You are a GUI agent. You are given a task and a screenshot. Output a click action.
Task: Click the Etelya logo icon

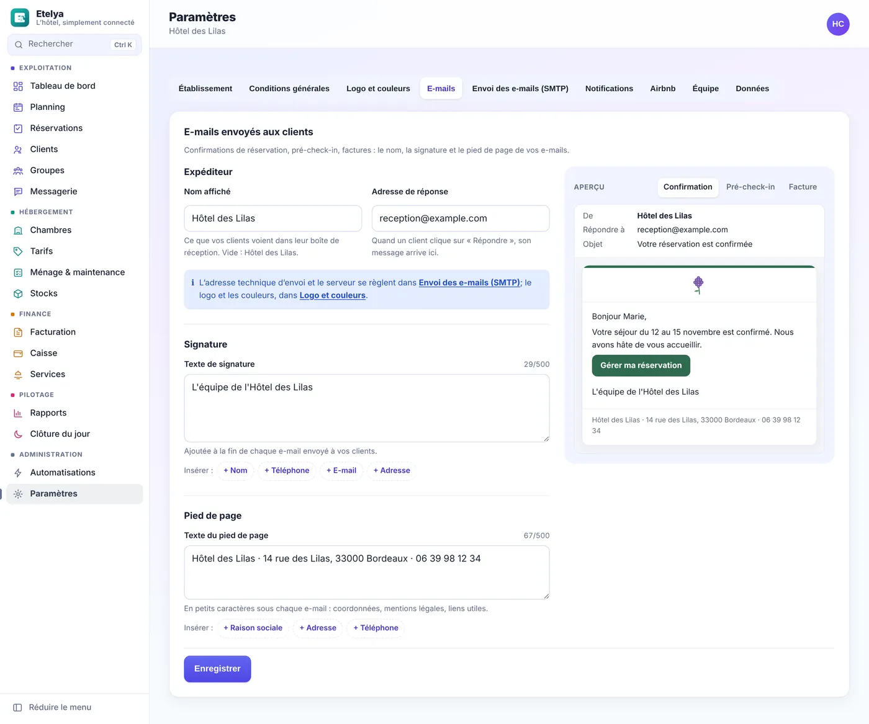tap(20, 17)
